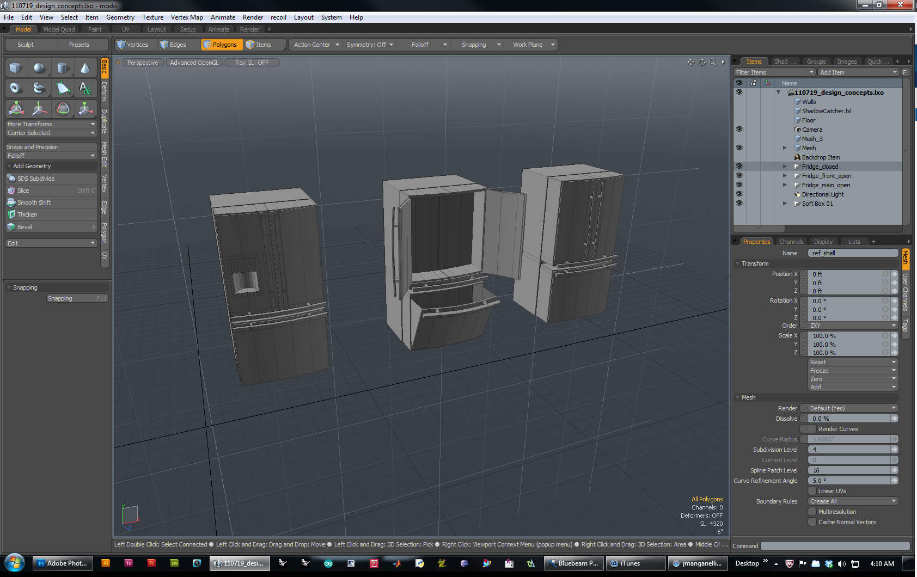Click the Bevel tool

pos(25,227)
